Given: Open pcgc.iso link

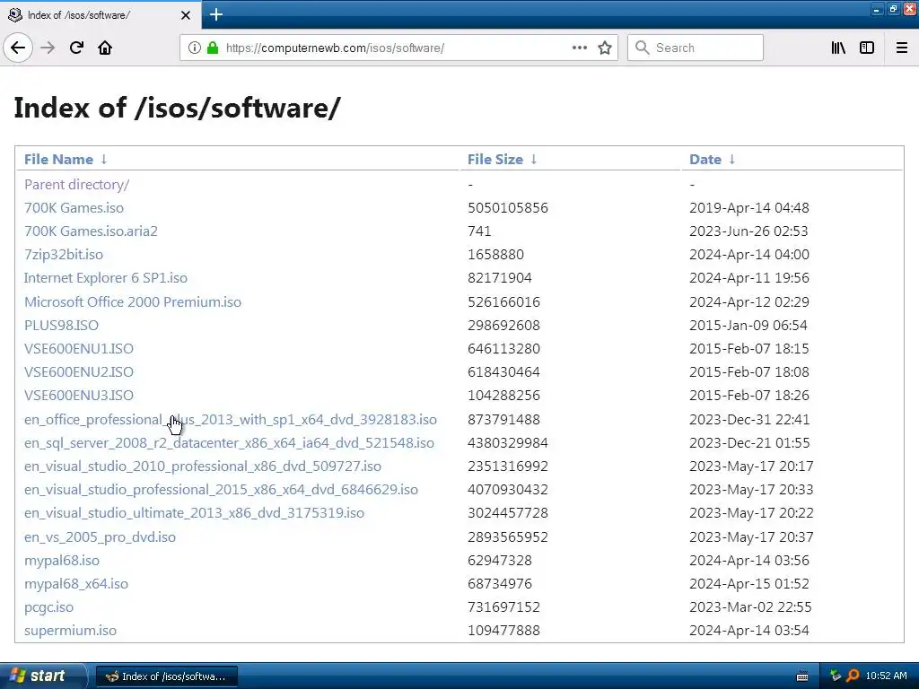Looking at the screenshot, I should tap(48, 607).
